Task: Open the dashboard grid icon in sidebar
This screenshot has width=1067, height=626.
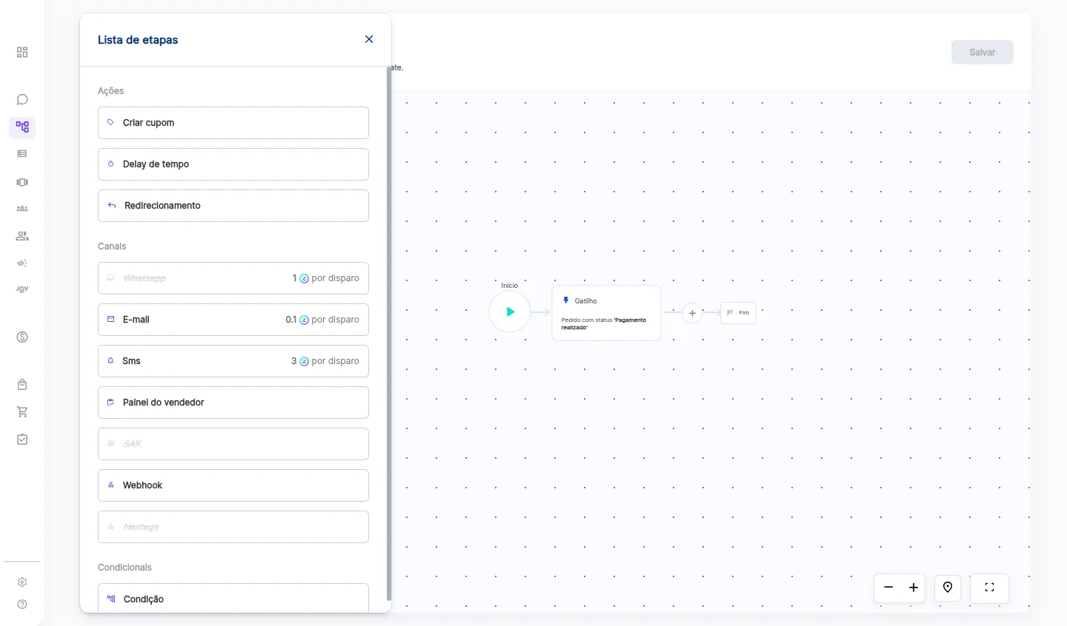Action: tap(22, 53)
